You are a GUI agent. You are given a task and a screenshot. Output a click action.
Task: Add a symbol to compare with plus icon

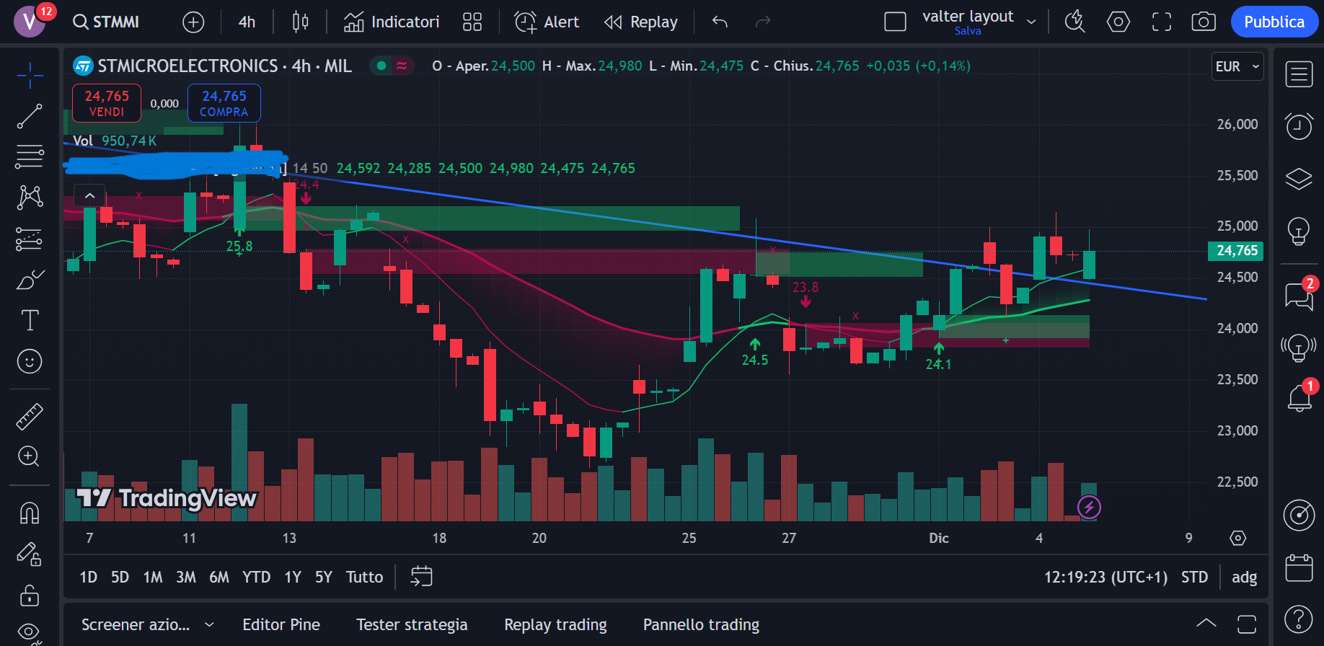click(x=193, y=22)
